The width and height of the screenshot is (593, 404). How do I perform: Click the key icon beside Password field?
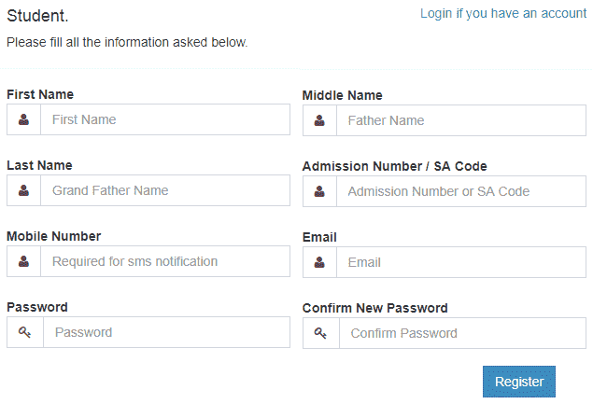[x=24, y=332]
